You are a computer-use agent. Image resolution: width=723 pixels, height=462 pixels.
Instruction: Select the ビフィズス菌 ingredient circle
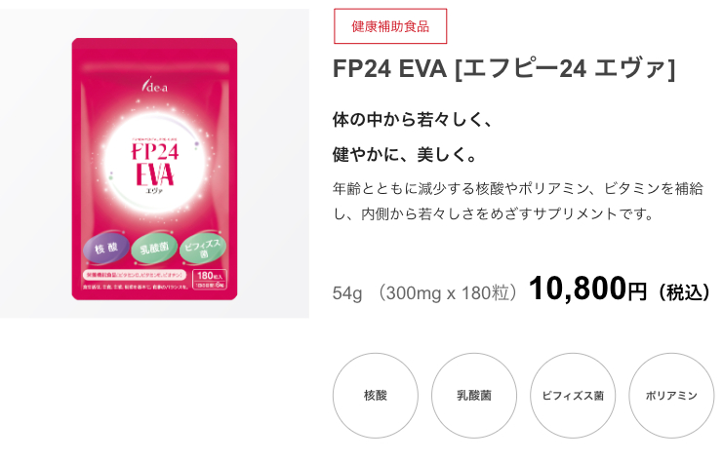pos(573,395)
